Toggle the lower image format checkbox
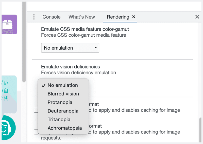Image resolution: width=203 pixels, height=144 pixels. [x=36, y=132]
